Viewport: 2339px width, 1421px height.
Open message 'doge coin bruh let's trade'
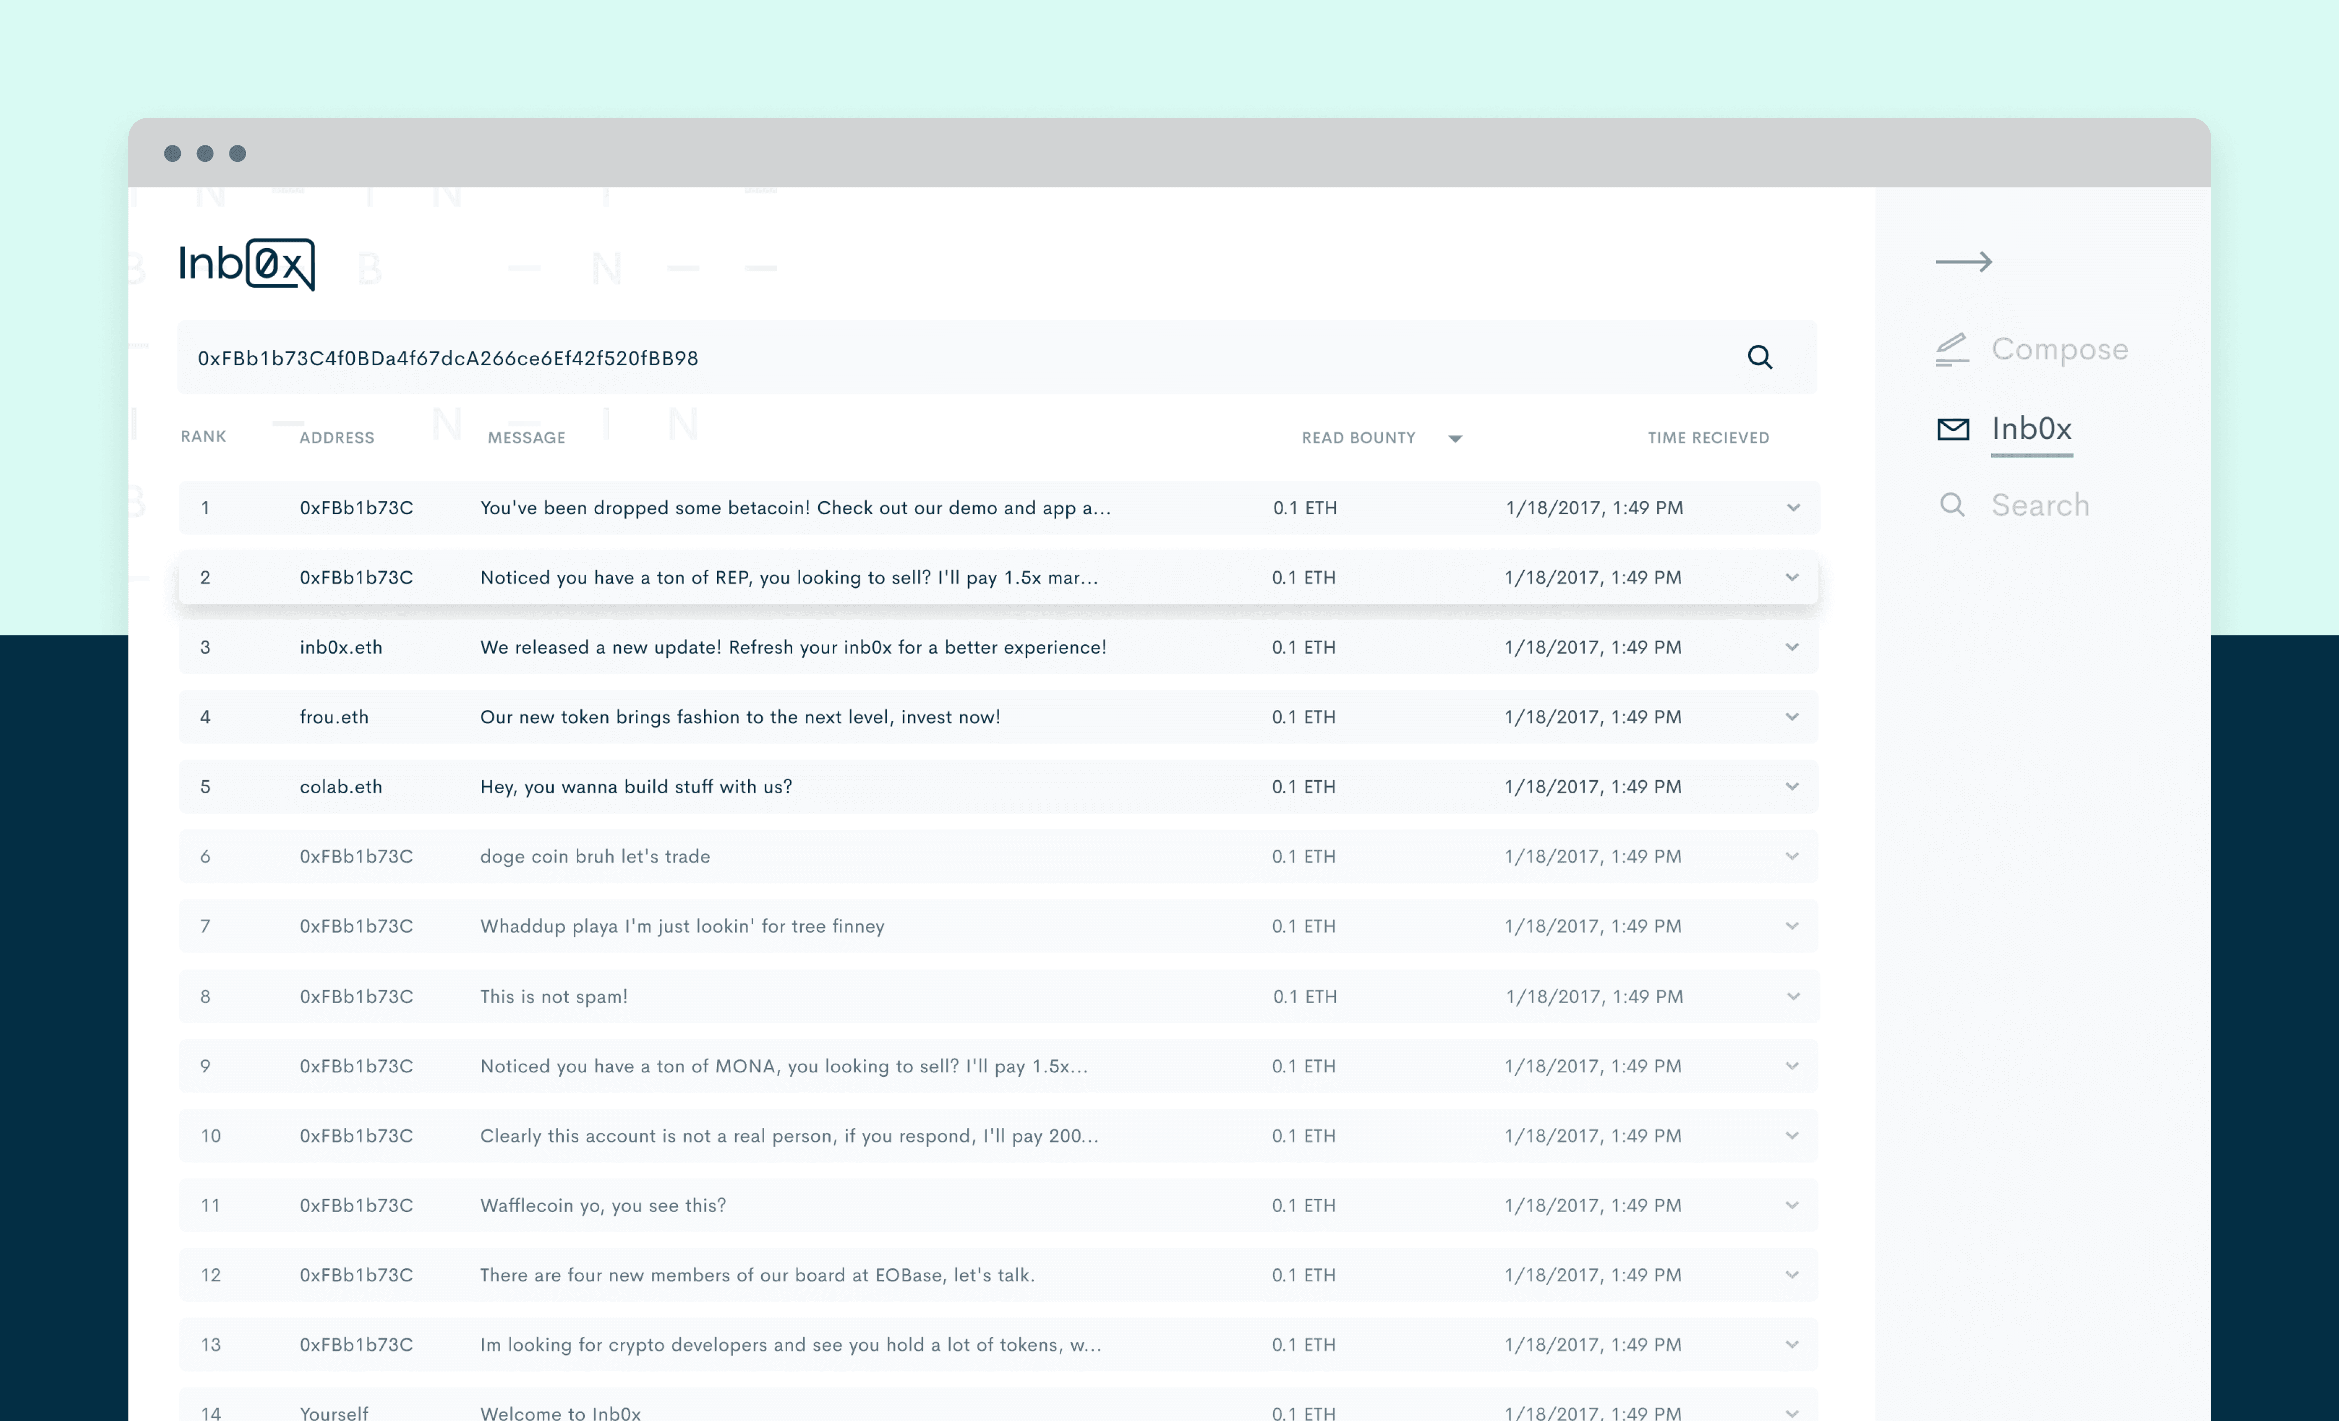pos(594,856)
